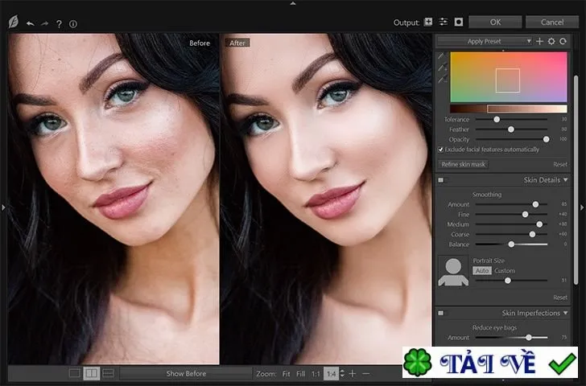Select Output mask square icon
The height and width of the screenshot is (386, 586).
point(459,22)
